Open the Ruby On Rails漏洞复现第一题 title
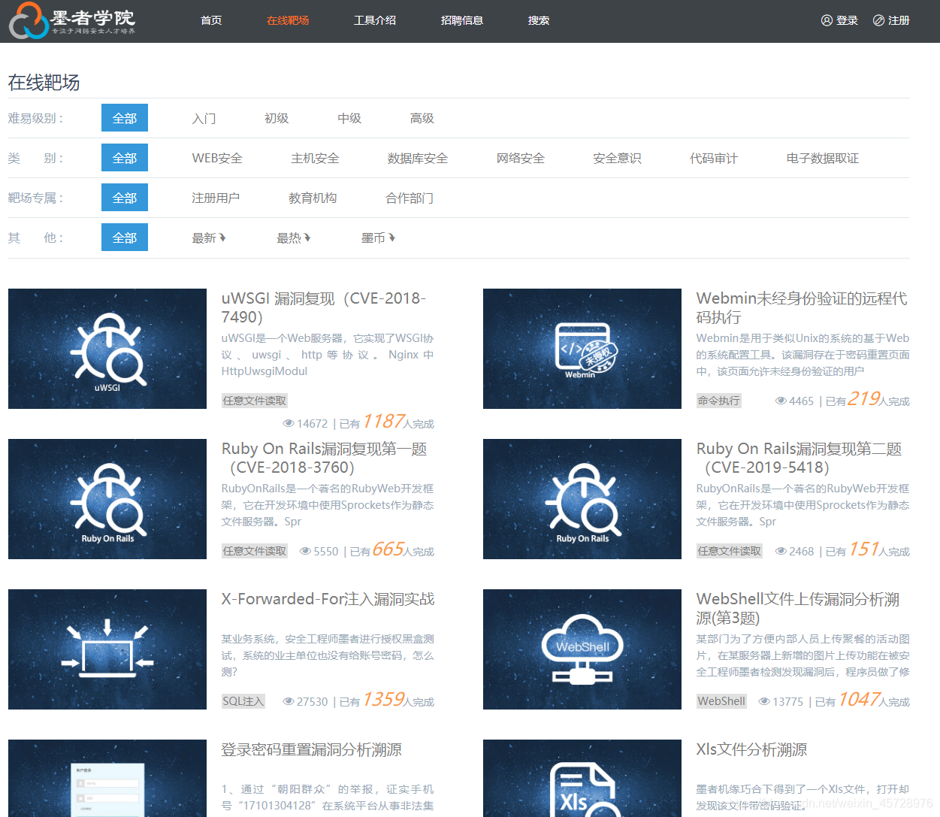 pos(325,458)
